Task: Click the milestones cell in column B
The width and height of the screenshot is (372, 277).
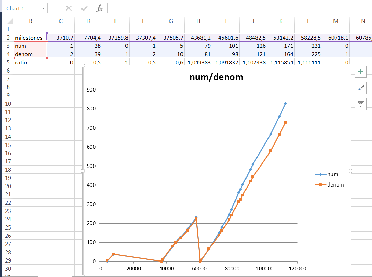Action: 30,38
